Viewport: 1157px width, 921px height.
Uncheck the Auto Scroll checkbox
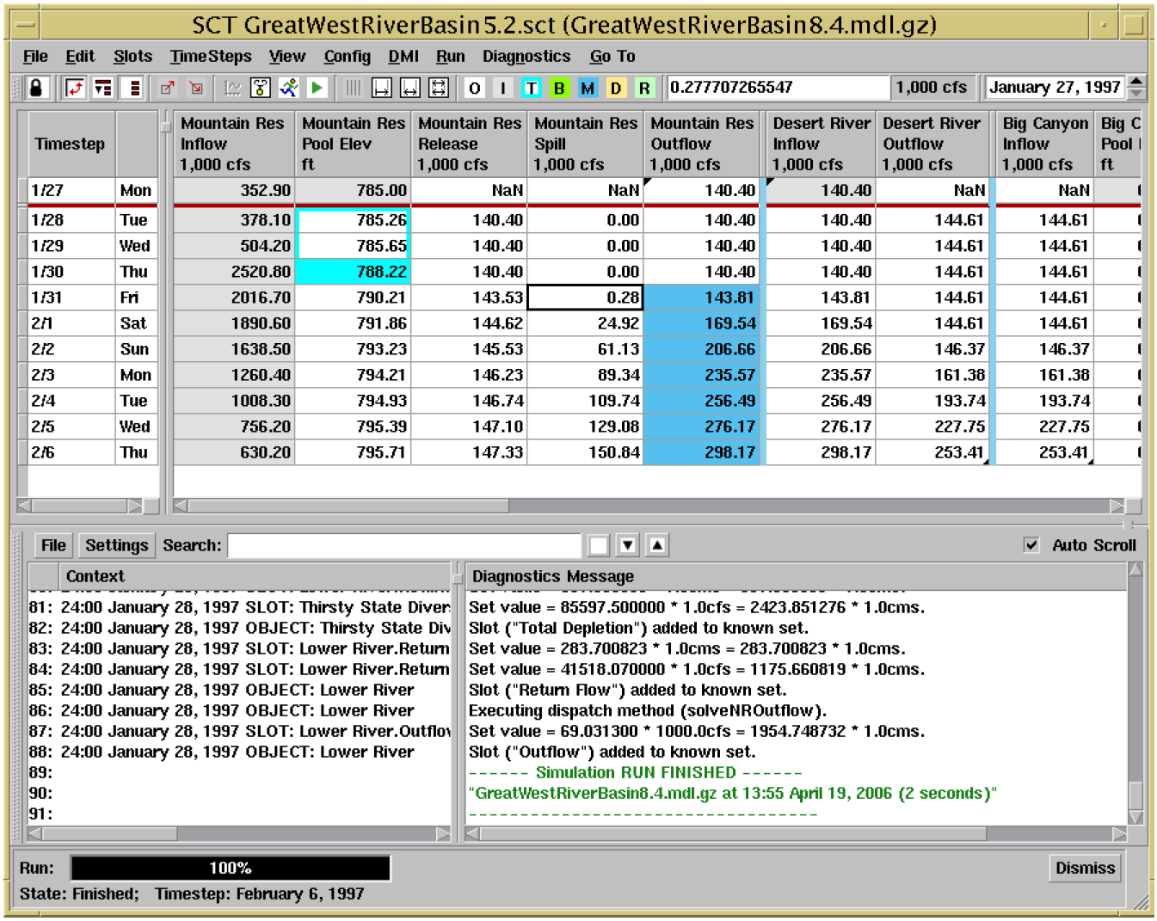(x=1031, y=545)
